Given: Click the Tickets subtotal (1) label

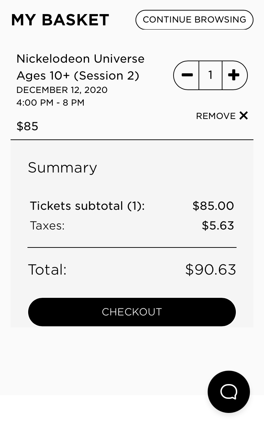Looking at the screenshot, I should tap(87, 206).
